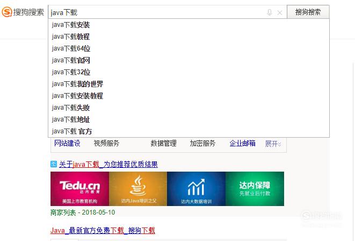Click the image icon before 关于java下载
355x241 pixels.
click(x=54, y=164)
